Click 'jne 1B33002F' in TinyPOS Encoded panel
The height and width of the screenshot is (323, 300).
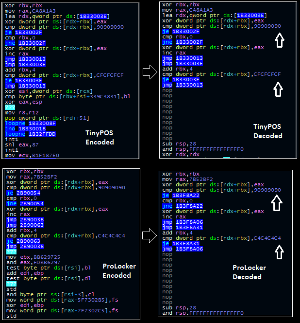[x=25, y=43]
